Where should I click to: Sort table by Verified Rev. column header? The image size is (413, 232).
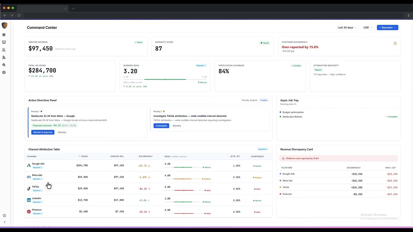116,157
